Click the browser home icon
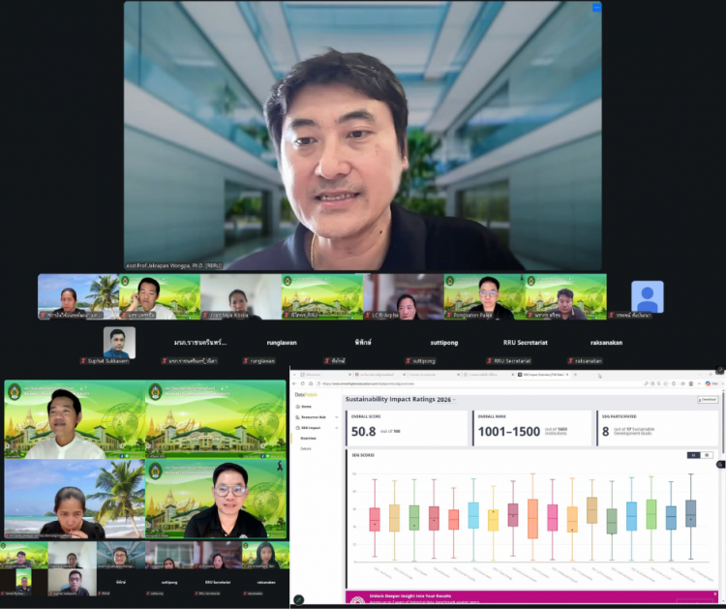Screen dimensions: 726x609 tap(311, 383)
